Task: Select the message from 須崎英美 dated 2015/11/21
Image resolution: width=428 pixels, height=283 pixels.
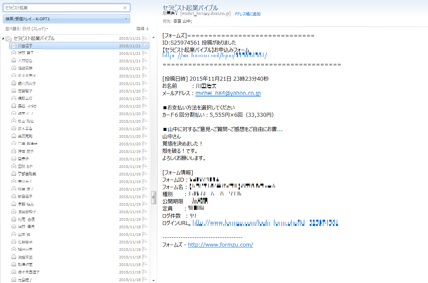Action: pyautogui.click(x=49, y=68)
